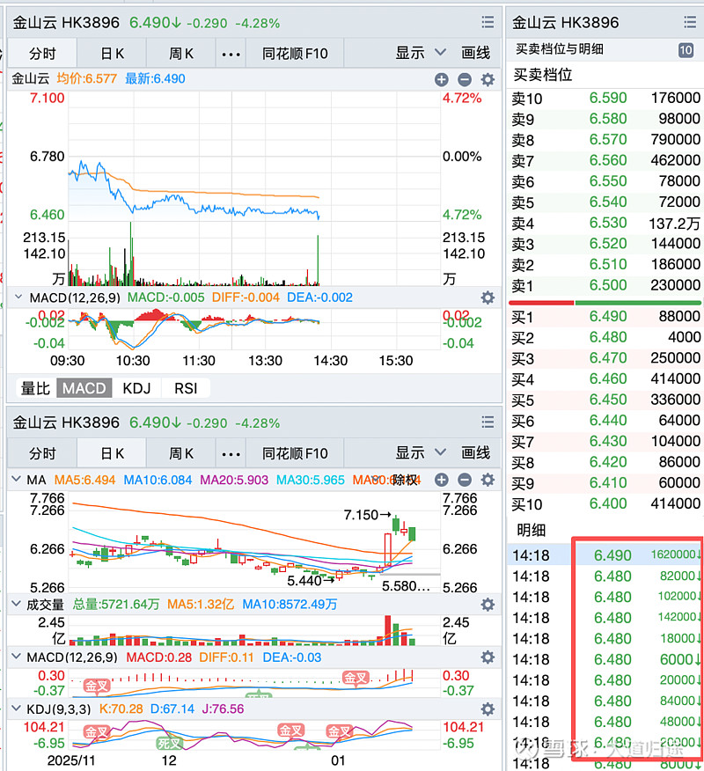Select 分时 tab in bottom chart
The height and width of the screenshot is (771, 704).
42,453
